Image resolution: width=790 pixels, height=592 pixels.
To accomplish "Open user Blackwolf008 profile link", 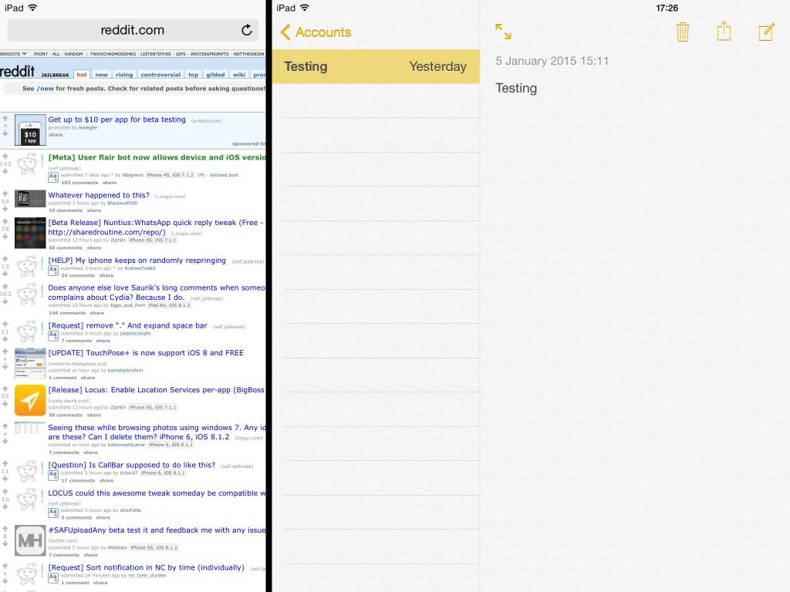I will (122, 203).
